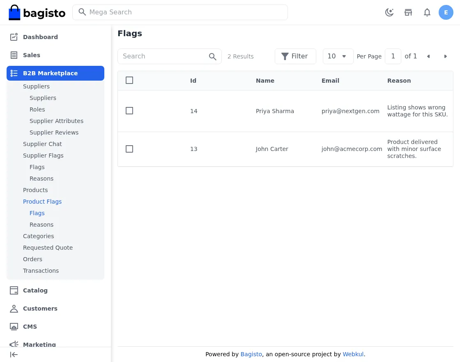Open Orders in the sidebar
Screen dimensions: 460x362
(x=32, y=259)
